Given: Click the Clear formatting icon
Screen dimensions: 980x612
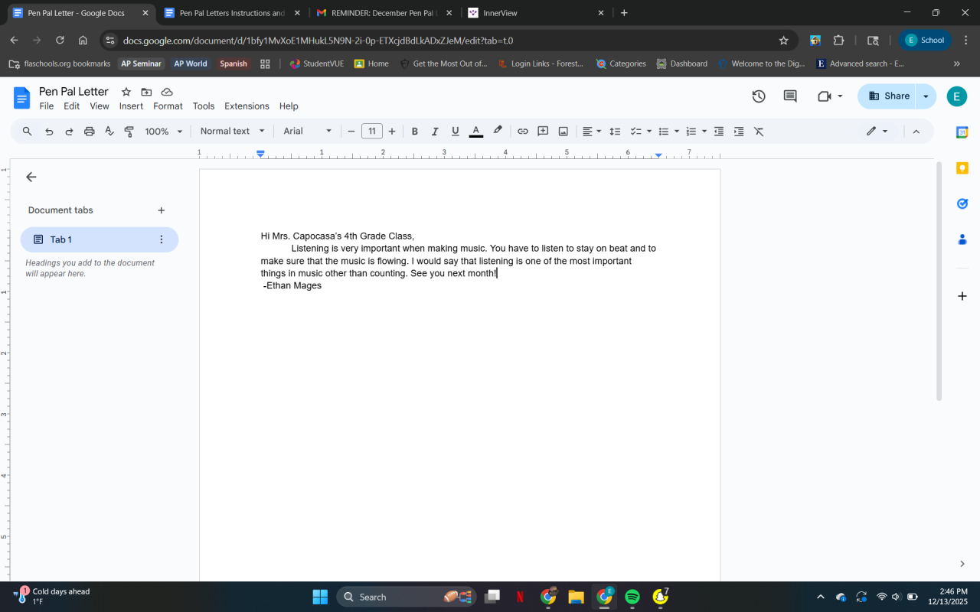Looking at the screenshot, I should (x=759, y=132).
